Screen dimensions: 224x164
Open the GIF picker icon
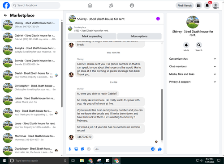pyautogui.click(x=89, y=149)
